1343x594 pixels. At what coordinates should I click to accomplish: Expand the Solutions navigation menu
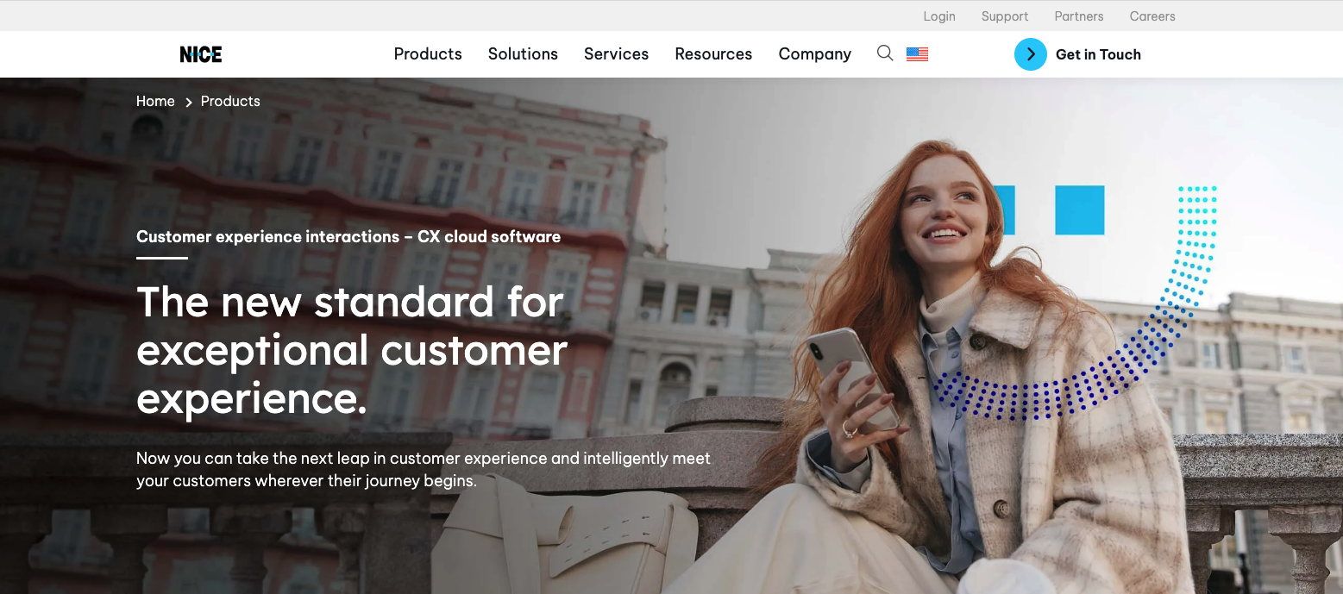coord(523,54)
